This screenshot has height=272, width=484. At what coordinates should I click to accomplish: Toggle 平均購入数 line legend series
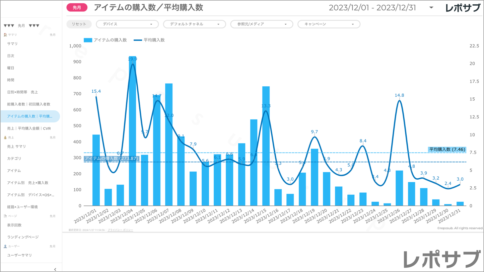tap(149, 40)
